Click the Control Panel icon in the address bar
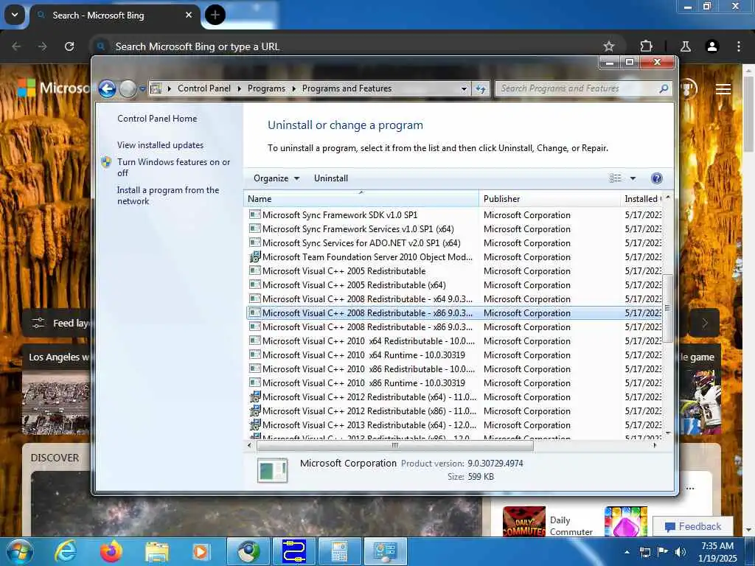This screenshot has width=755, height=566. click(156, 88)
